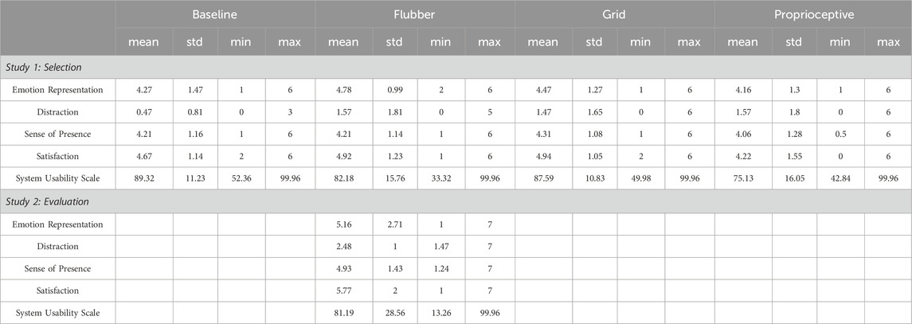Click the Baseline column group header
The height and width of the screenshot is (324, 912).
tap(215, 15)
